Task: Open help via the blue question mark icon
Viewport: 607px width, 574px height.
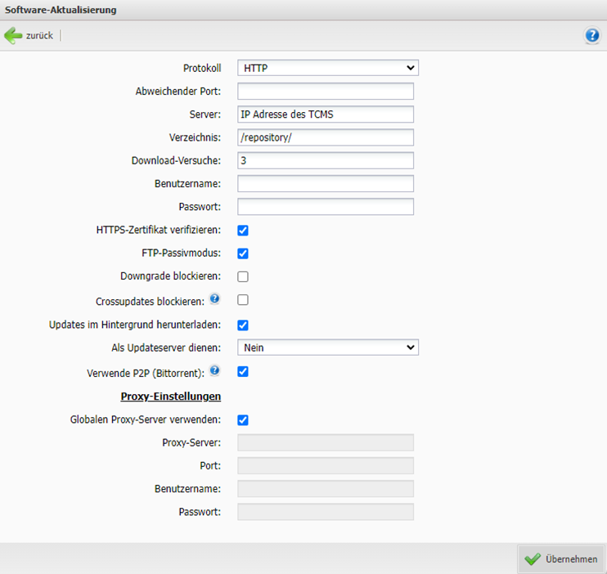Action: (591, 35)
